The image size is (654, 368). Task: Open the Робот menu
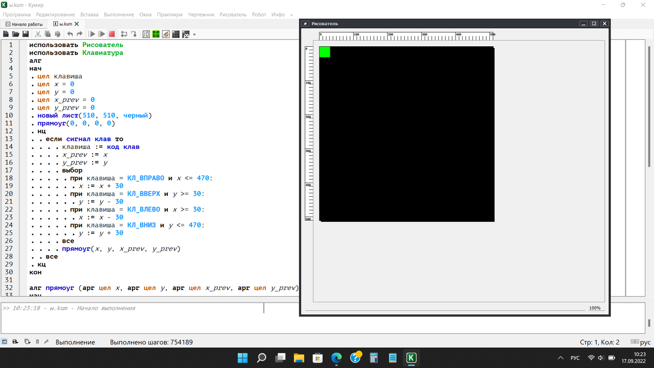coord(259,15)
